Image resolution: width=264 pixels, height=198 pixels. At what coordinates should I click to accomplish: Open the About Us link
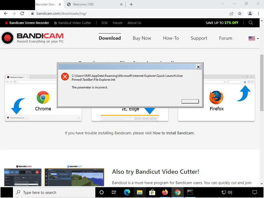(x=134, y=23)
